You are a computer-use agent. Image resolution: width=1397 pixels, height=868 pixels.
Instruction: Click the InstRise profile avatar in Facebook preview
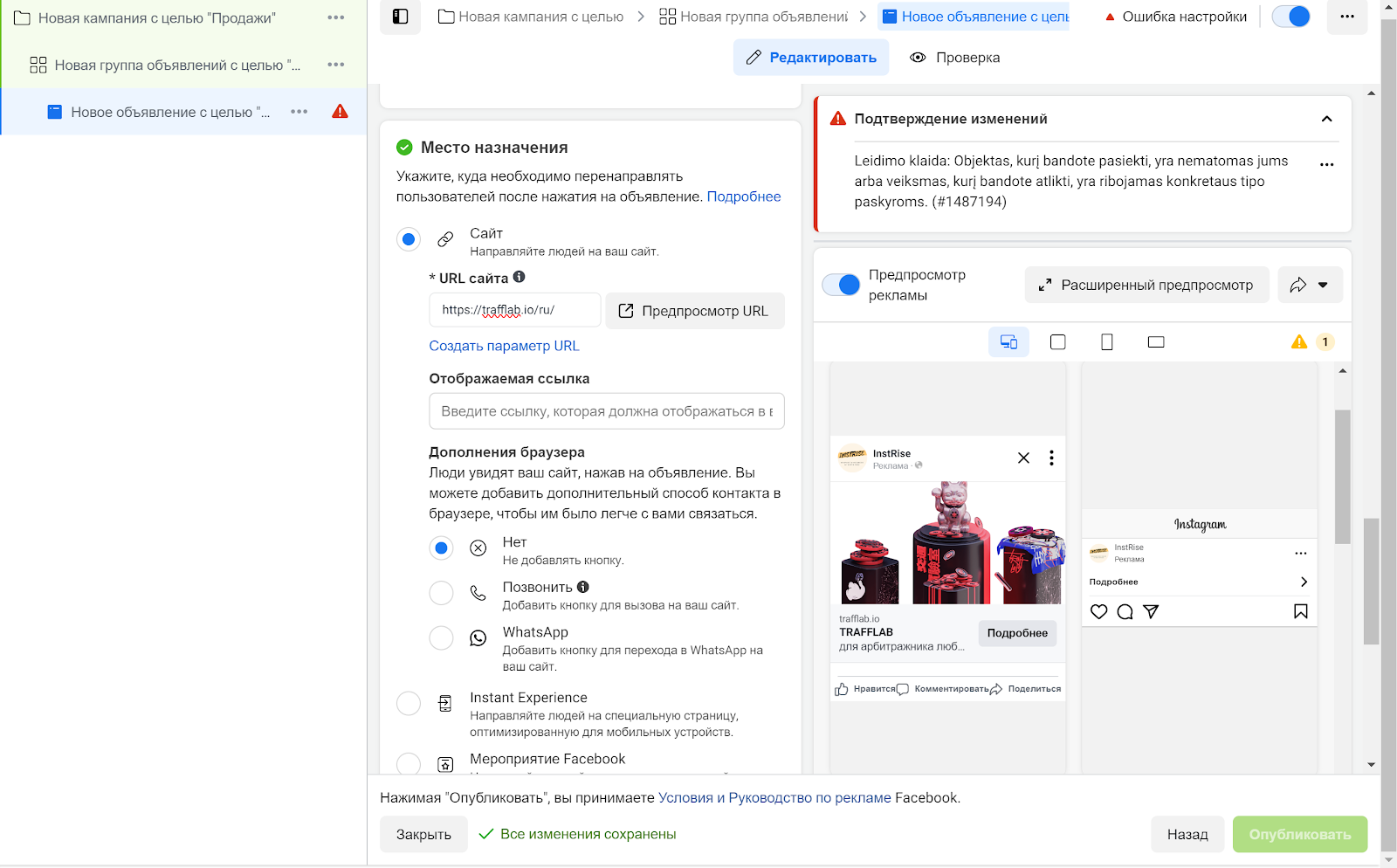pyautogui.click(x=852, y=458)
